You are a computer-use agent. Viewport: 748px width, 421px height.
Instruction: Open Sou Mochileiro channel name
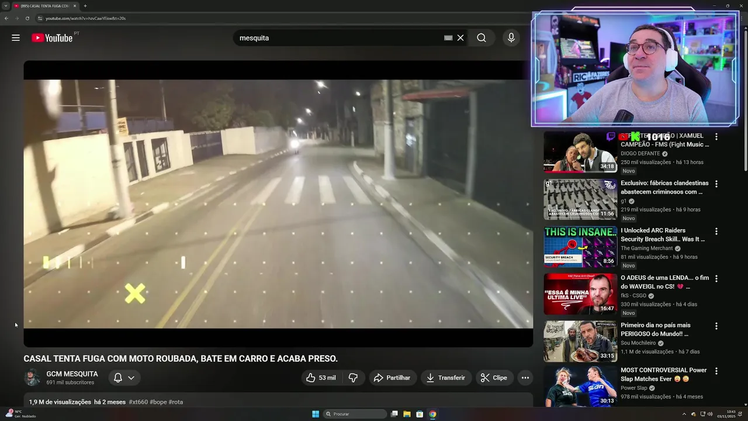(x=638, y=343)
